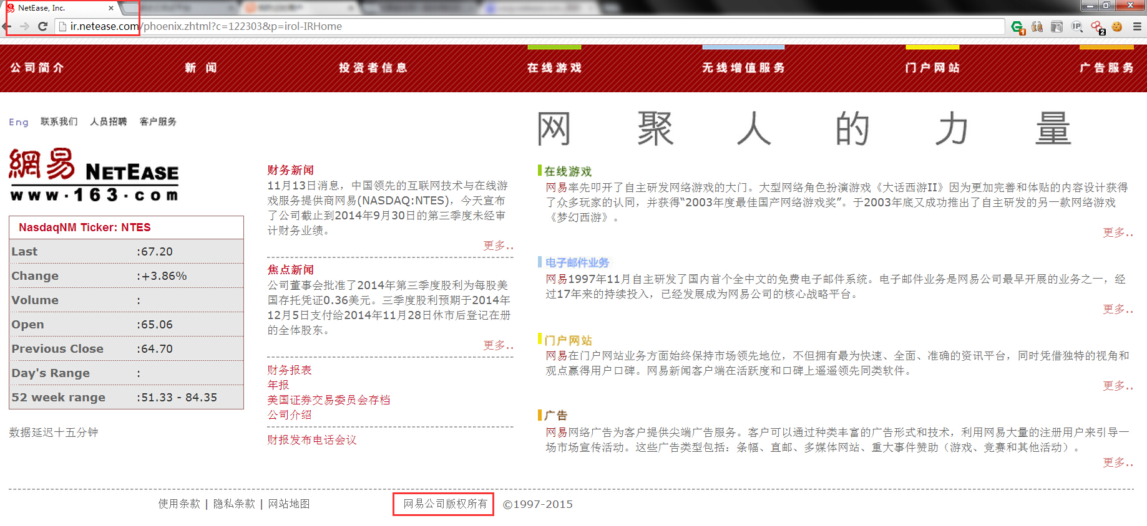Click the NasdaqNM Ticker: NTES heading
1147x526 pixels.
(85, 227)
